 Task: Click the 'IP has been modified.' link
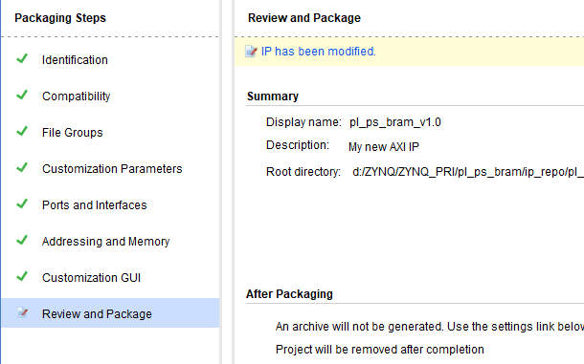point(319,52)
